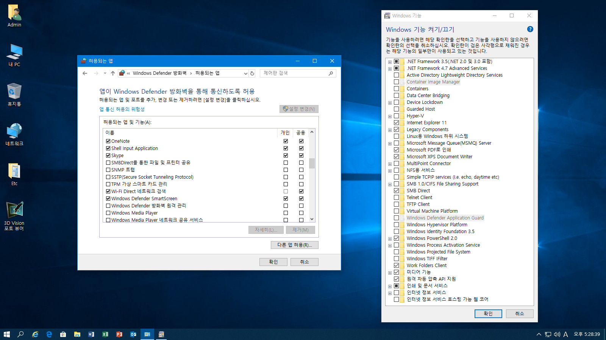Click the 공용 column header

tap(301, 133)
